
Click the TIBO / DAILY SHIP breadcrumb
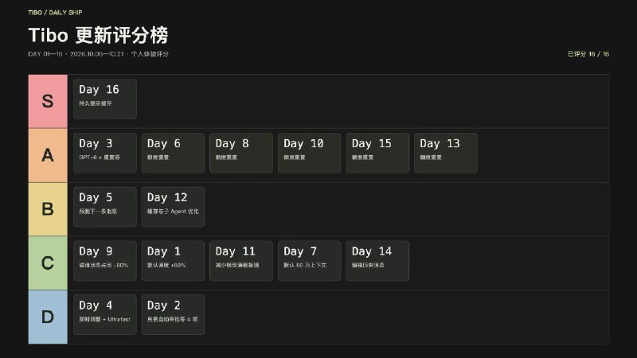tap(55, 13)
